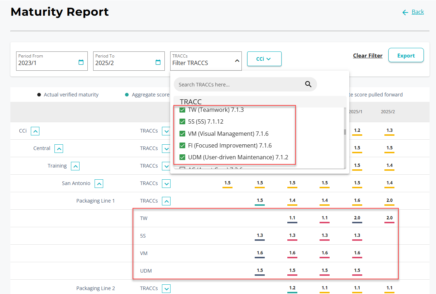Click the UDM row label
Screen dimensions: 436x294
click(146, 271)
